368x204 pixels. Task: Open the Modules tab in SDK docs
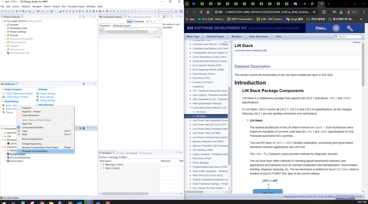[236, 36]
